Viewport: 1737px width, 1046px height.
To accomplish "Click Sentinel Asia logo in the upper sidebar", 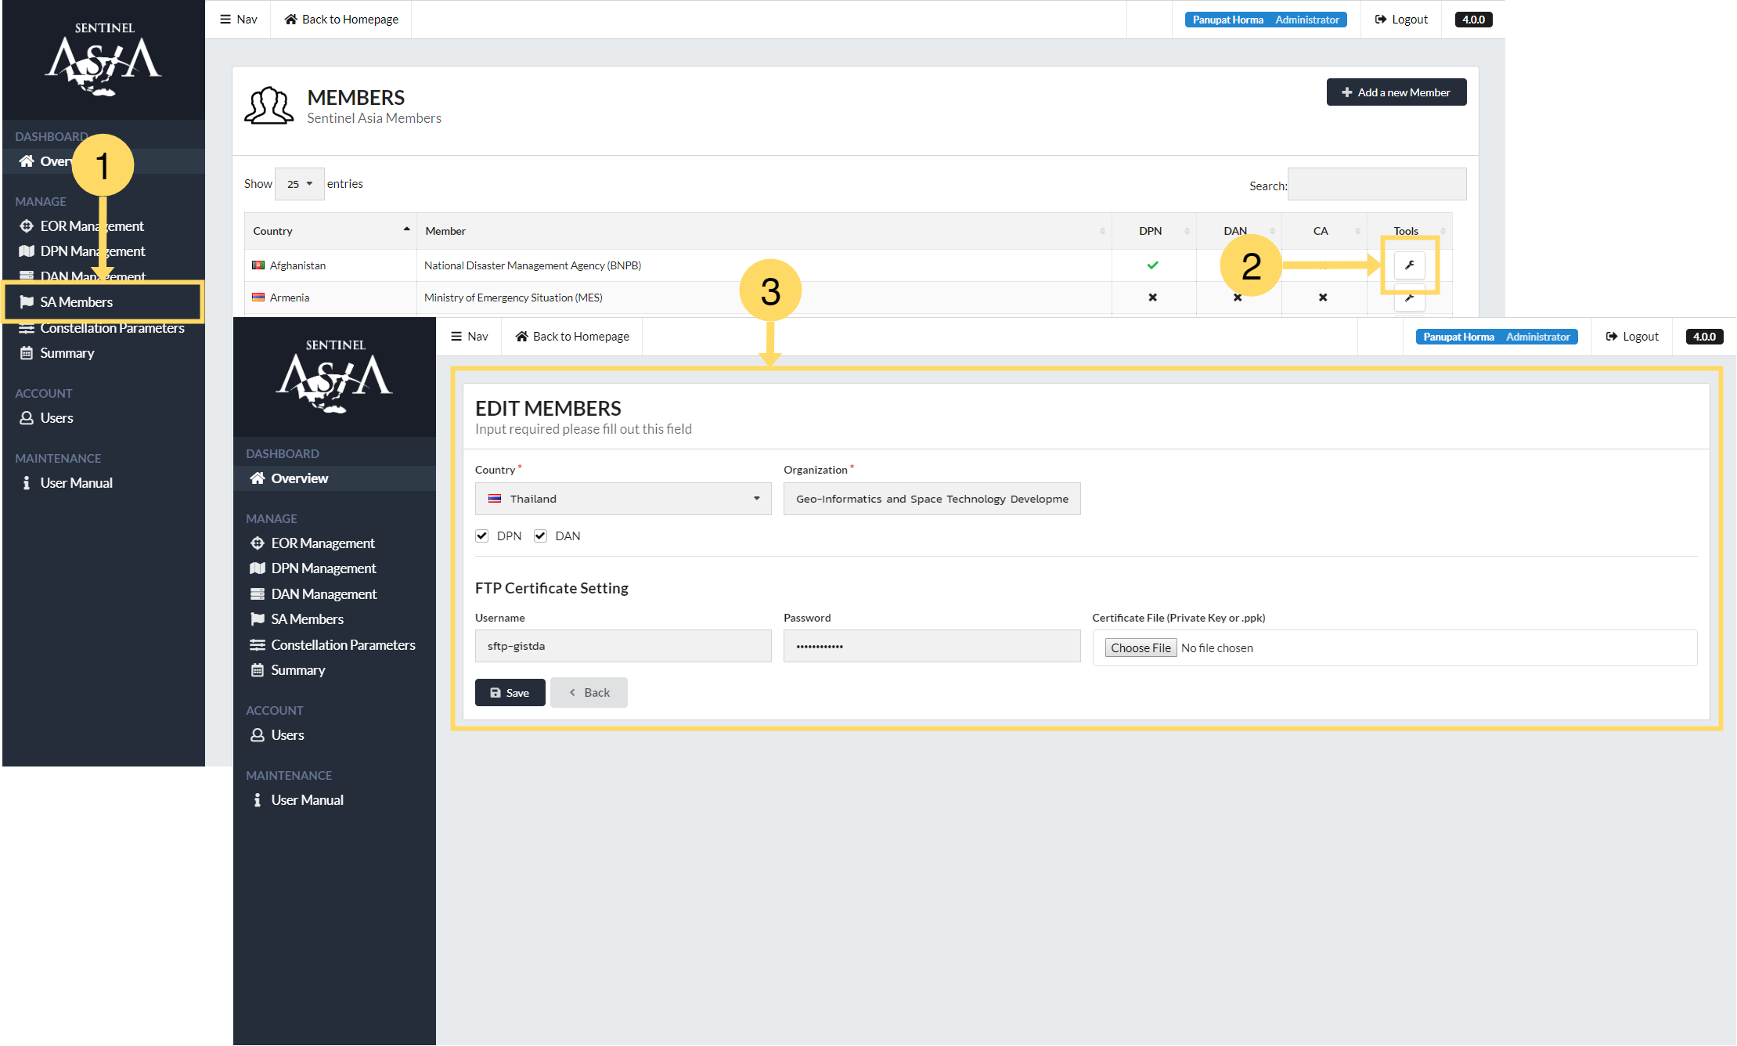I will click(103, 60).
